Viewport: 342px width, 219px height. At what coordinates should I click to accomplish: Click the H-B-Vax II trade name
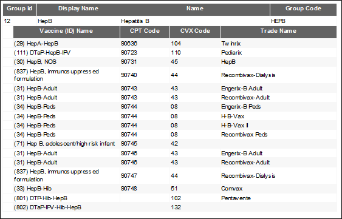click(x=234, y=126)
